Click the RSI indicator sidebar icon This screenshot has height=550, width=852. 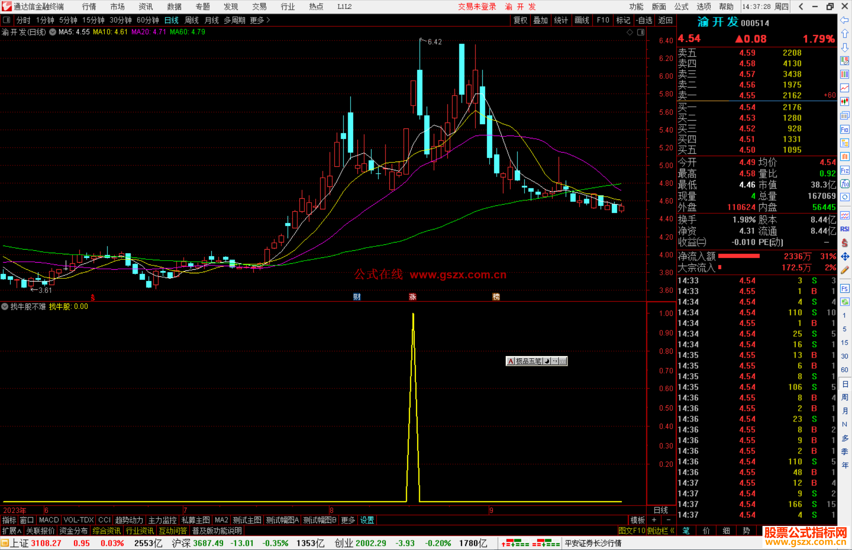pyautogui.click(x=845, y=229)
